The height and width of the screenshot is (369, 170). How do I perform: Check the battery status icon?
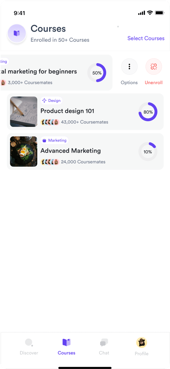coord(159,13)
